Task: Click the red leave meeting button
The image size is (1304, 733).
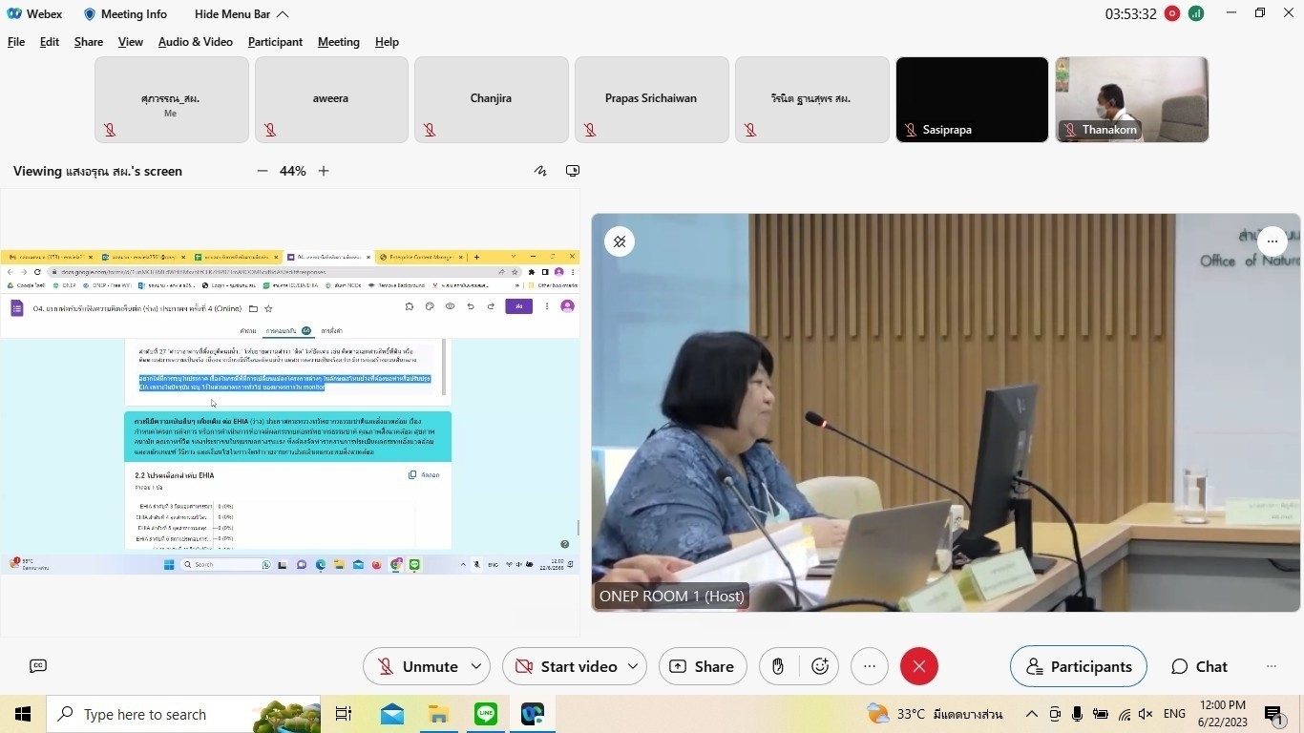Action: coord(918,666)
